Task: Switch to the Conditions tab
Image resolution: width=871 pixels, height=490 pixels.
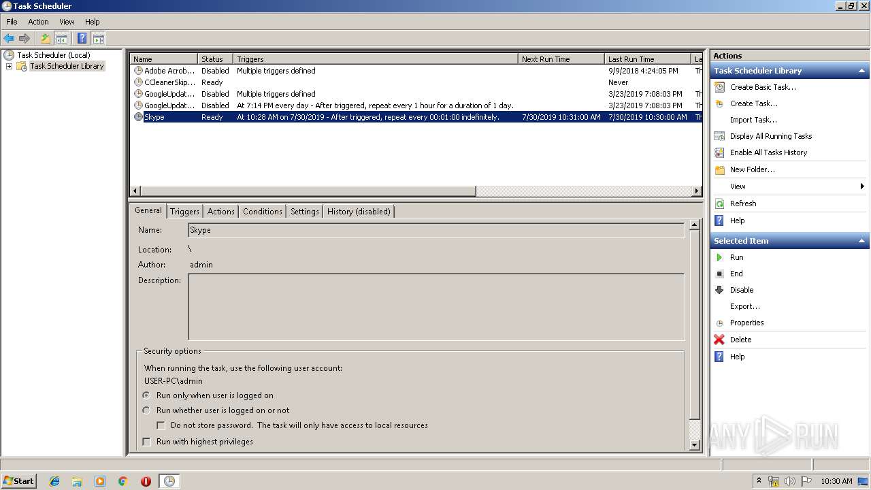Action: tap(262, 212)
